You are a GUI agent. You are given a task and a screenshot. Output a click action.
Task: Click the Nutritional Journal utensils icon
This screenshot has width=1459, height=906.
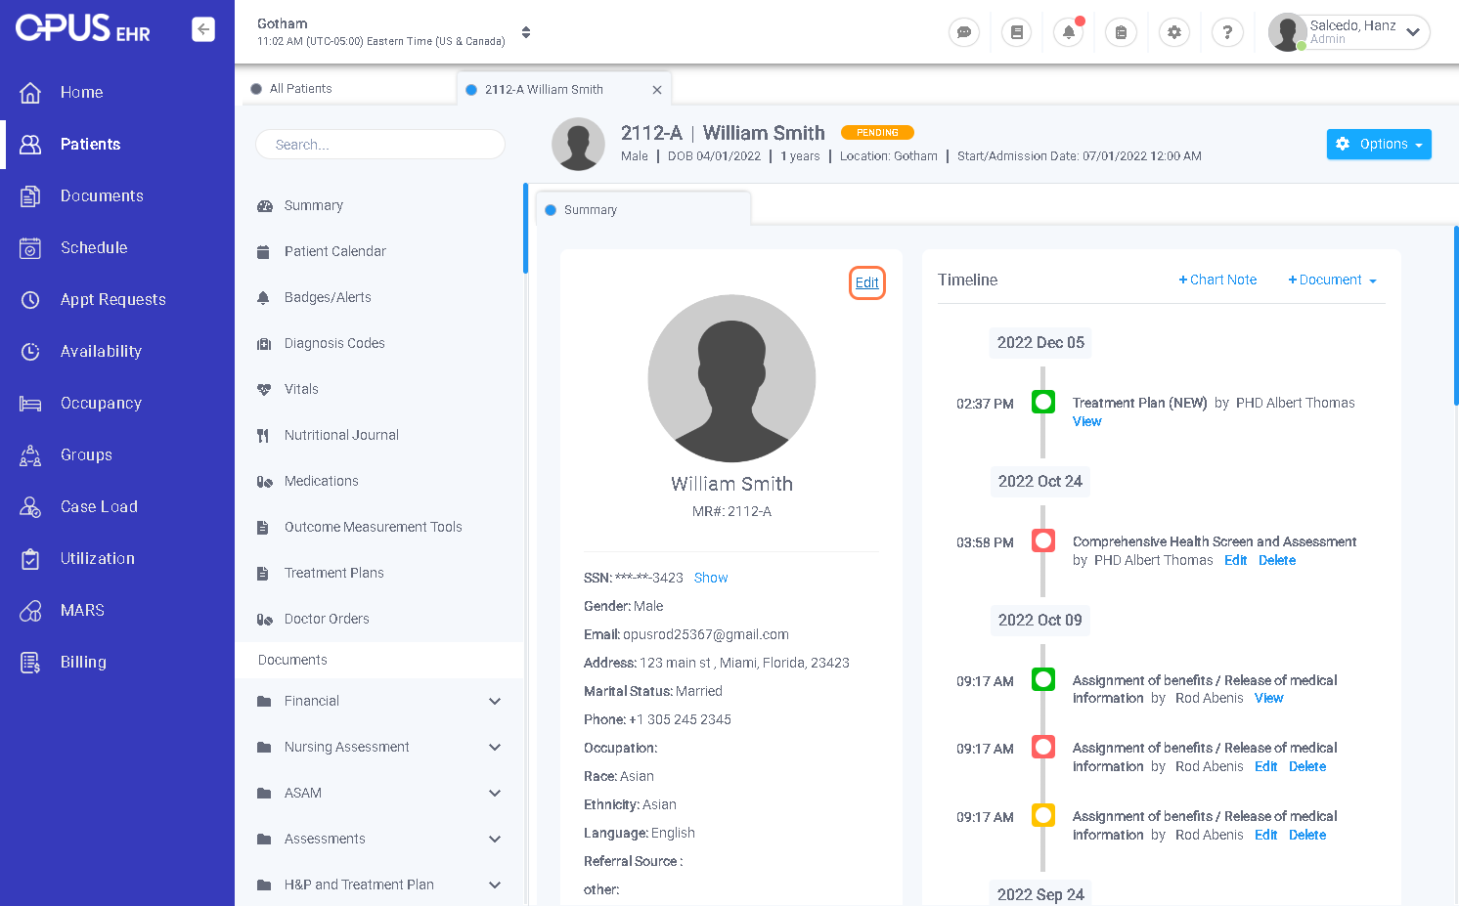[x=263, y=436]
